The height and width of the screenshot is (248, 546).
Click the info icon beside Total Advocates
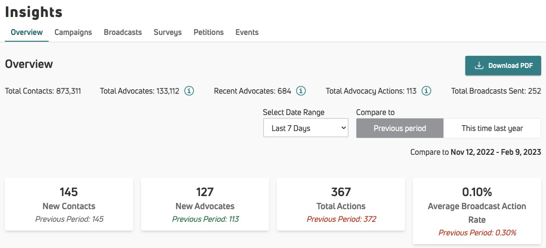point(189,91)
